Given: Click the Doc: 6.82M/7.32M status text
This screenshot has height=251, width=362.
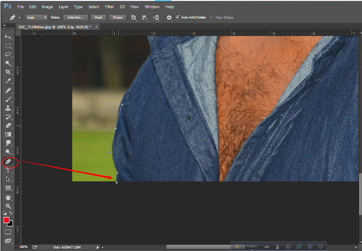Looking at the screenshot, I should (x=67, y=247).
